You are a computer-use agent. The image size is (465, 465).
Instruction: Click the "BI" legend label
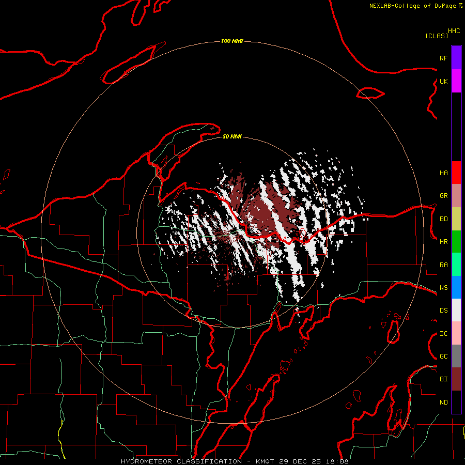click(x=443, y=379)
